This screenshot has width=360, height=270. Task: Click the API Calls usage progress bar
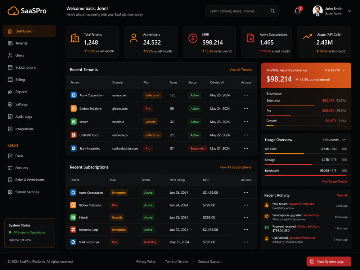click(306, 154)
